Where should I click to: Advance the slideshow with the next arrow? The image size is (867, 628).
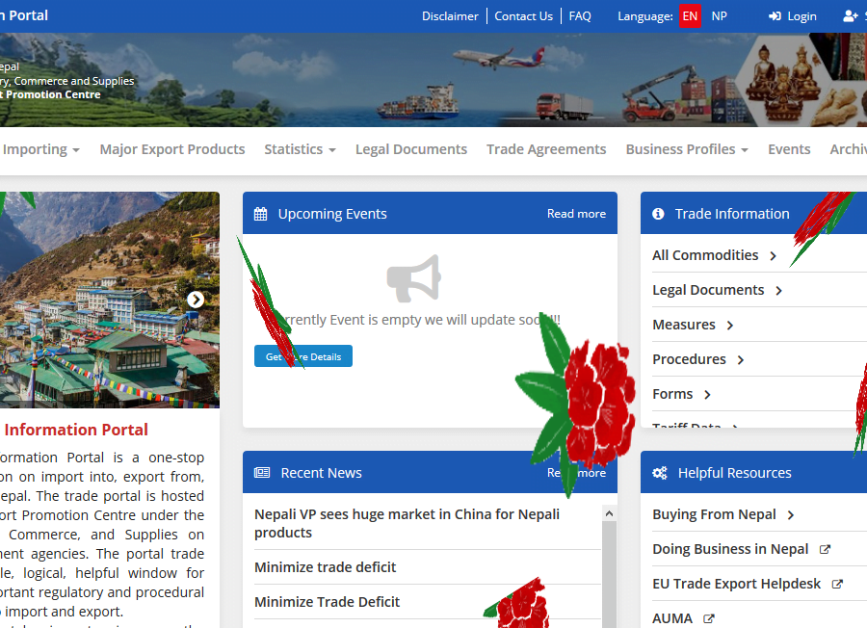click(196, 300)
